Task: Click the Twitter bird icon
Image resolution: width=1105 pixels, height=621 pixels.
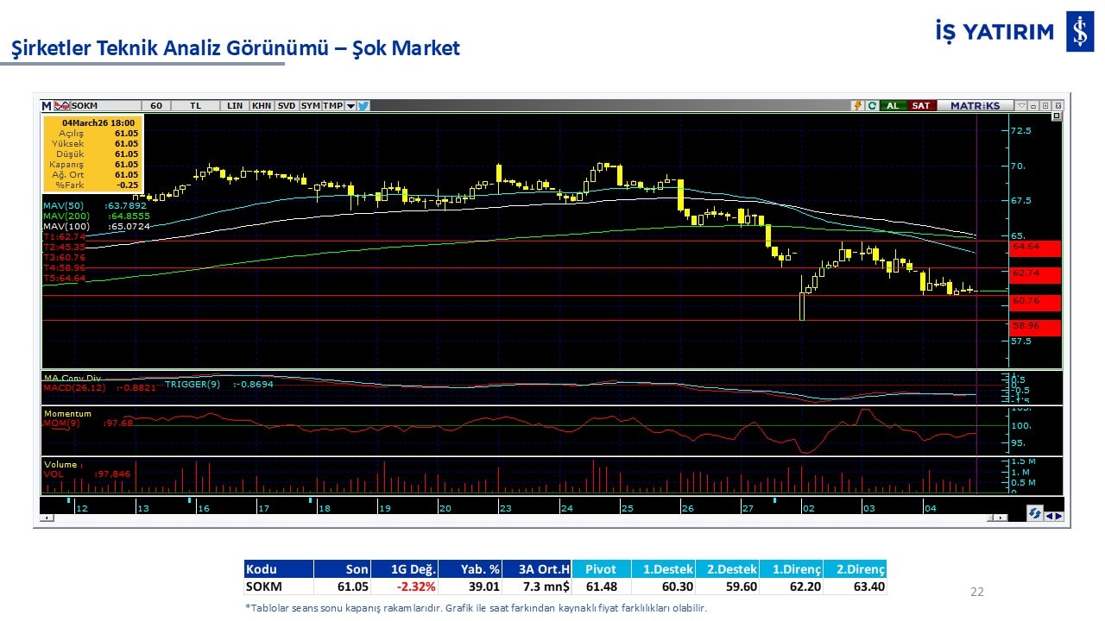Action: [x=363, y=105]
